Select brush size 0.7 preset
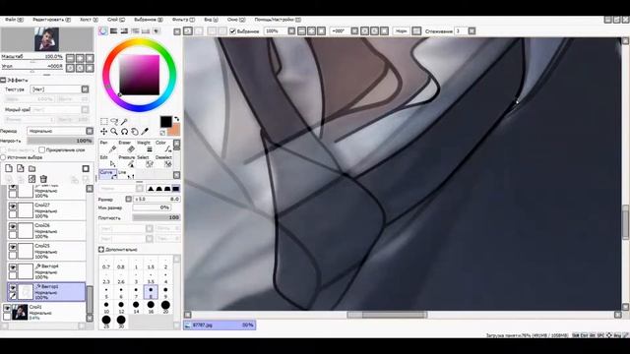Image resolution: width=630 pixels, height=354 pixels. tap(106, 264)
